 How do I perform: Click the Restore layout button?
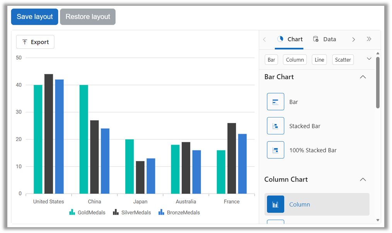click(88, 17)
